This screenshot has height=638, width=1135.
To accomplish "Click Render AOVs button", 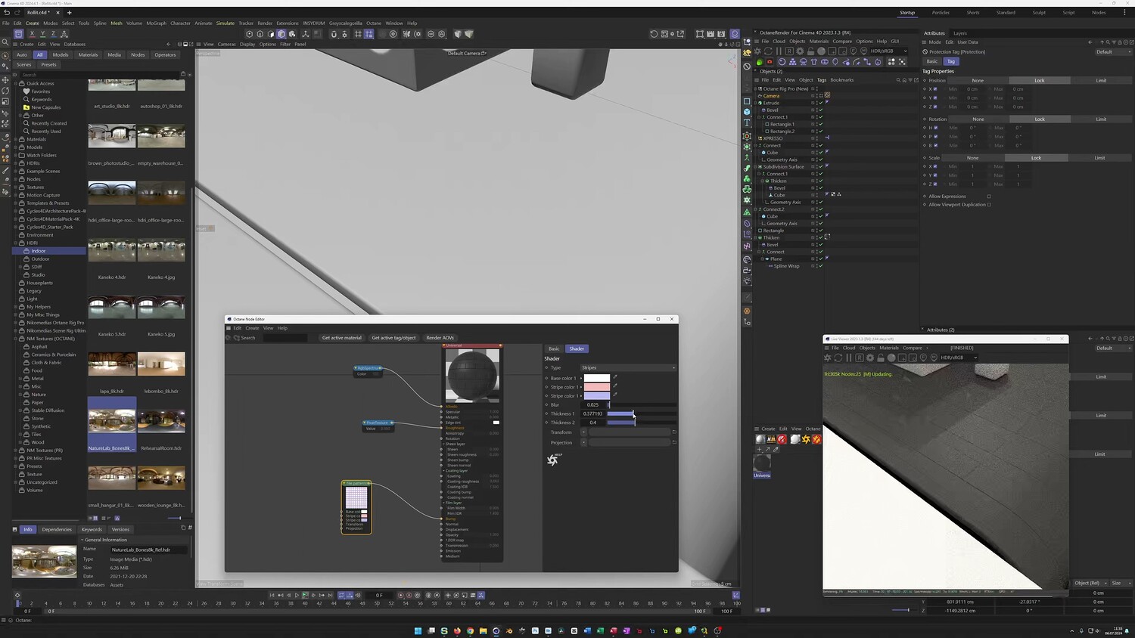I will 440,338.
